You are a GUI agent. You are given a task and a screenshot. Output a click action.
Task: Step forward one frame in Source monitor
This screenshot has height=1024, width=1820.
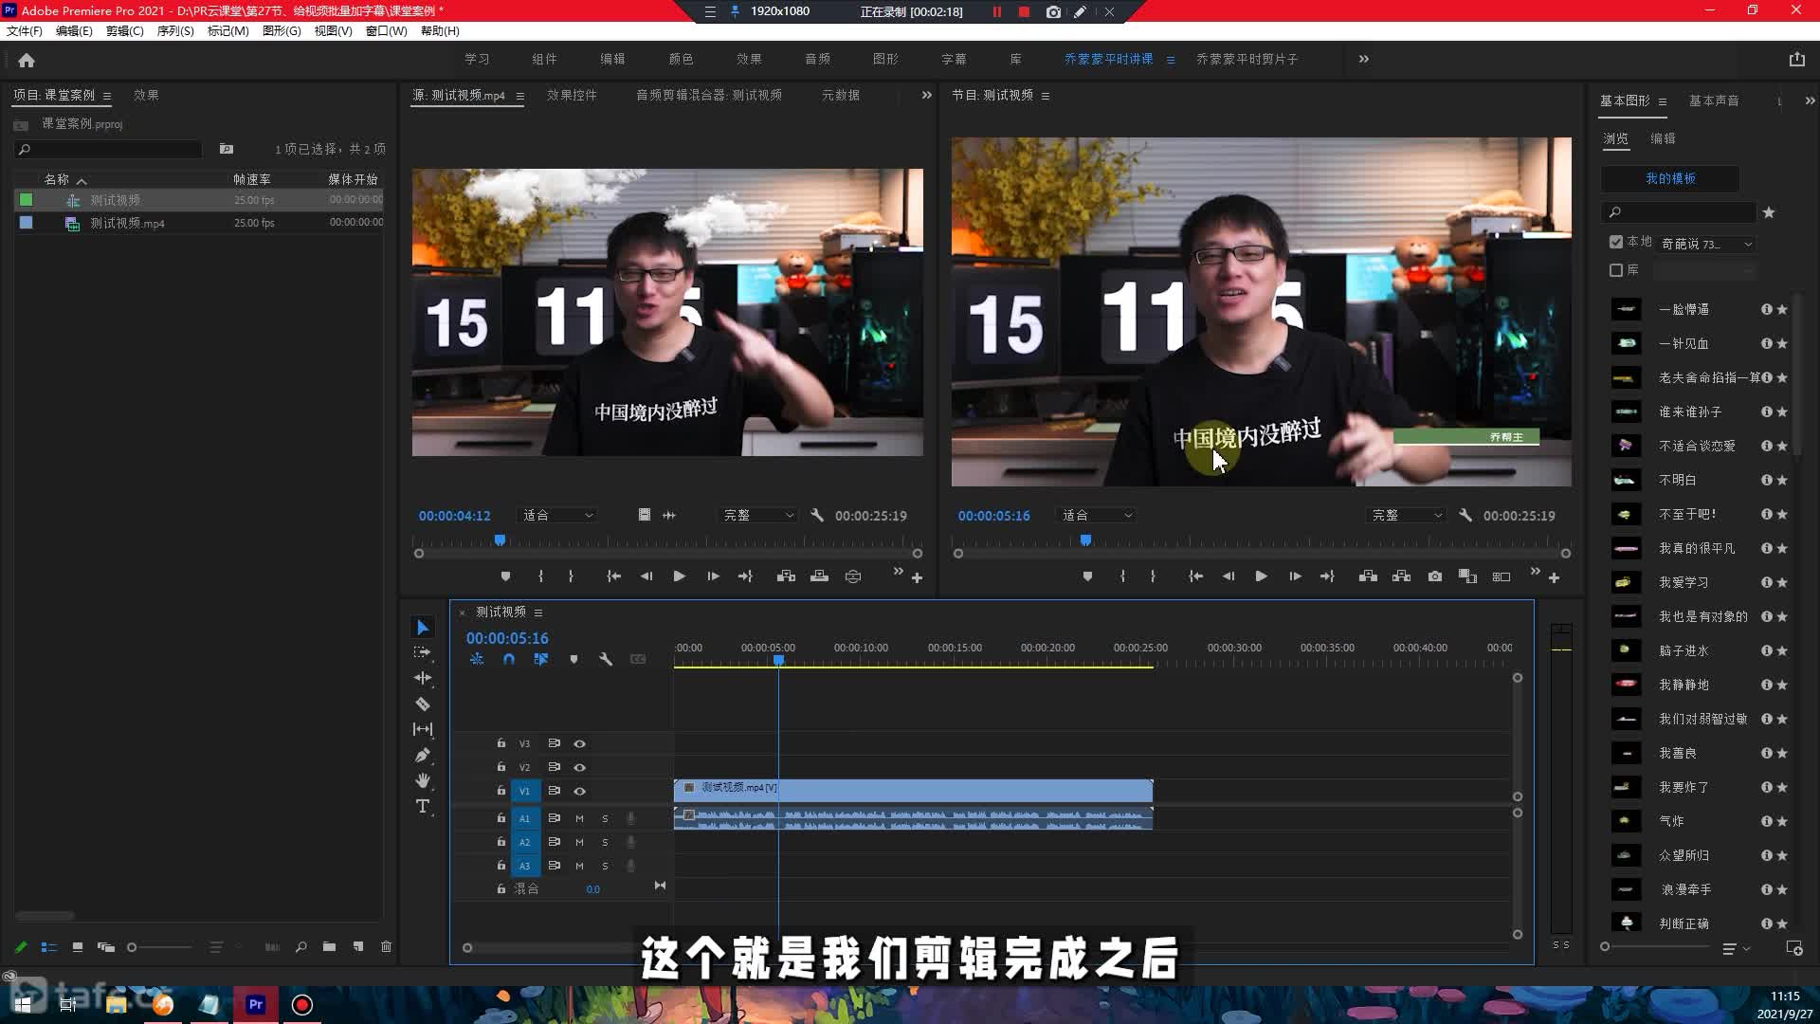[713, 576]
